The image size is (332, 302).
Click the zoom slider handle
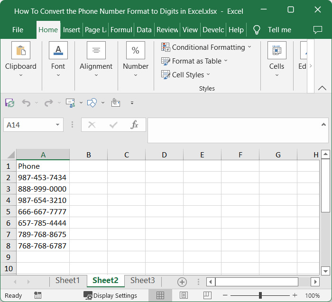tap(260, 295)
